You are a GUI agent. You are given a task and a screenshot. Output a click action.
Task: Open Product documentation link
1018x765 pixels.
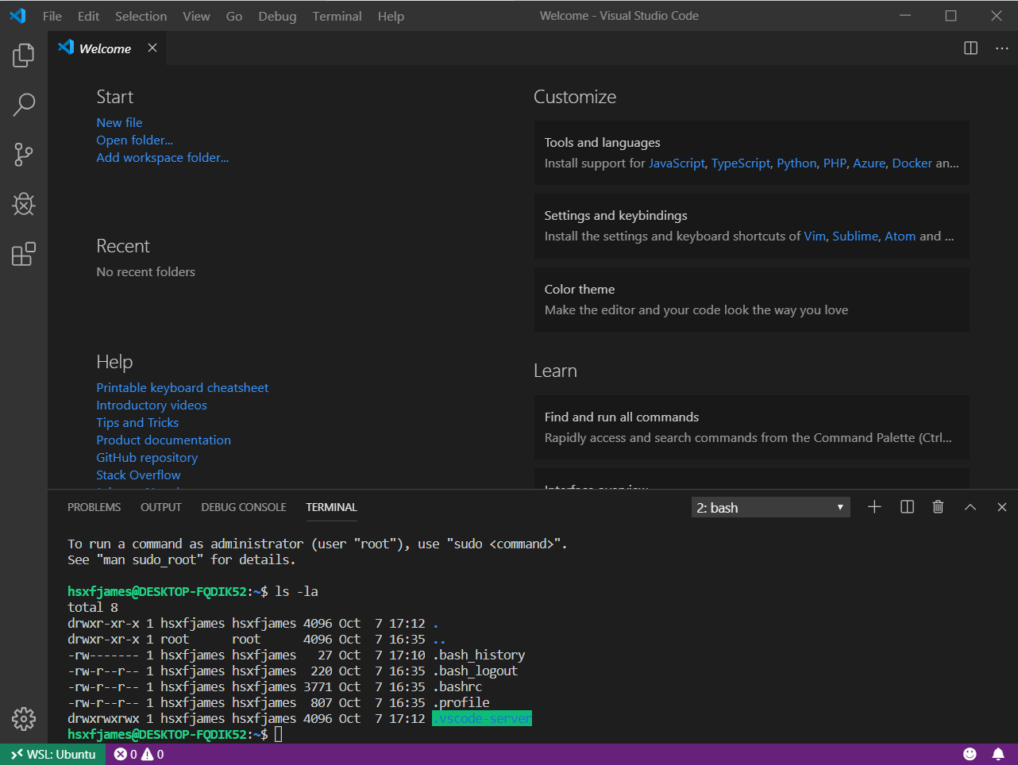point(164,440)
